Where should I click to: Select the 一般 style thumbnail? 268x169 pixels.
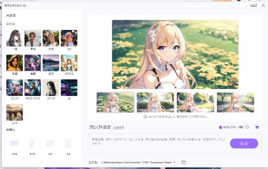tap(15, 38)
